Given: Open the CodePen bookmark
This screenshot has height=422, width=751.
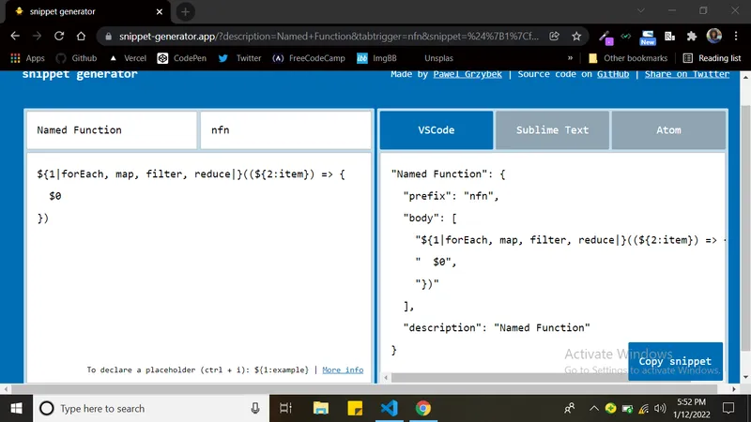Looking at the screenshot, I should point(182,58).
